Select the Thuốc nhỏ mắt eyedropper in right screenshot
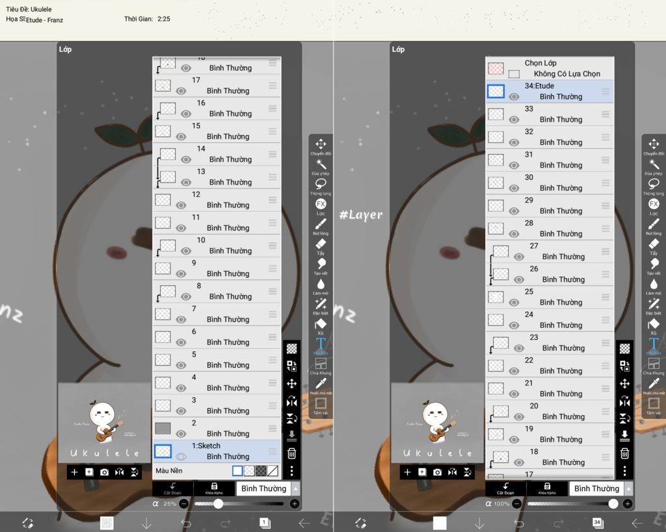The image size is (666, 532). 654,386
